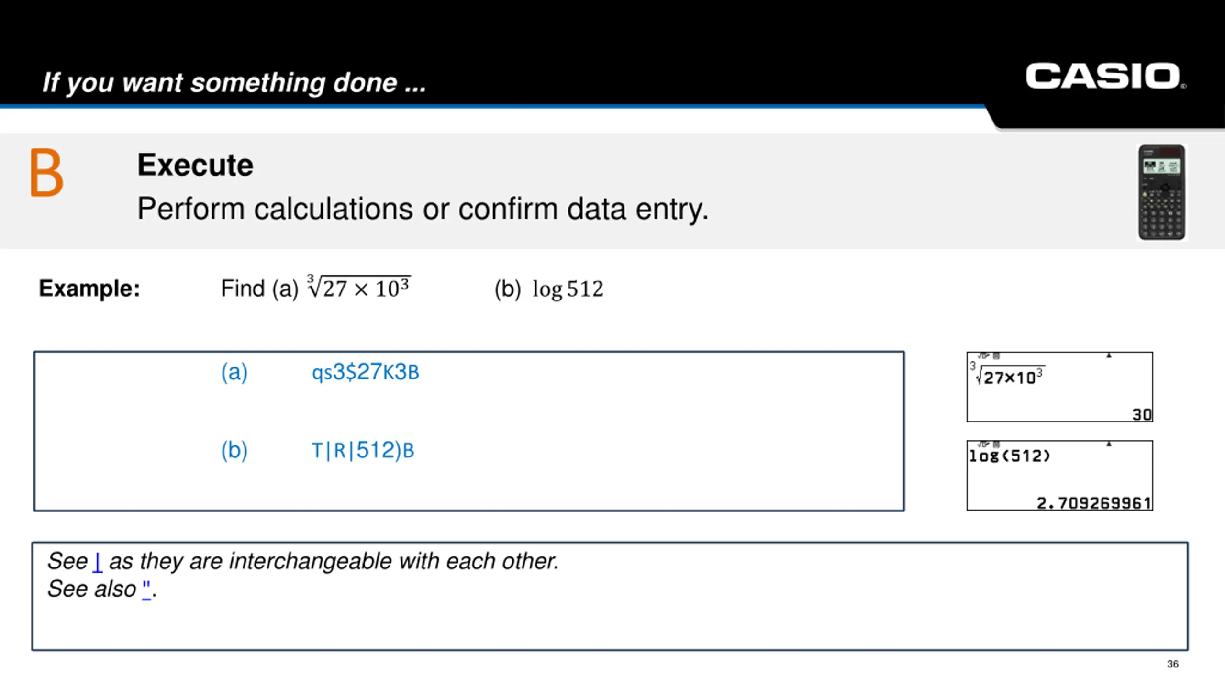Screen dimensions: 1225x689
Task: Select the calculator thumbnail image
Action: pos(1161,192)
